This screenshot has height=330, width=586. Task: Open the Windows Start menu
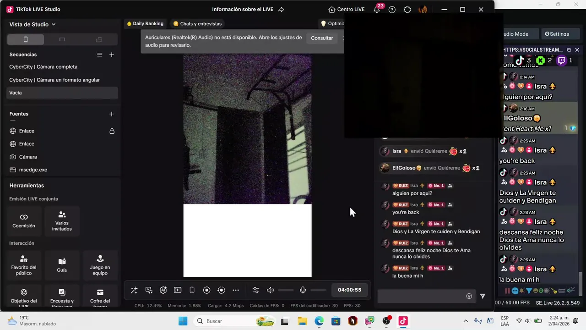(183, 321)
